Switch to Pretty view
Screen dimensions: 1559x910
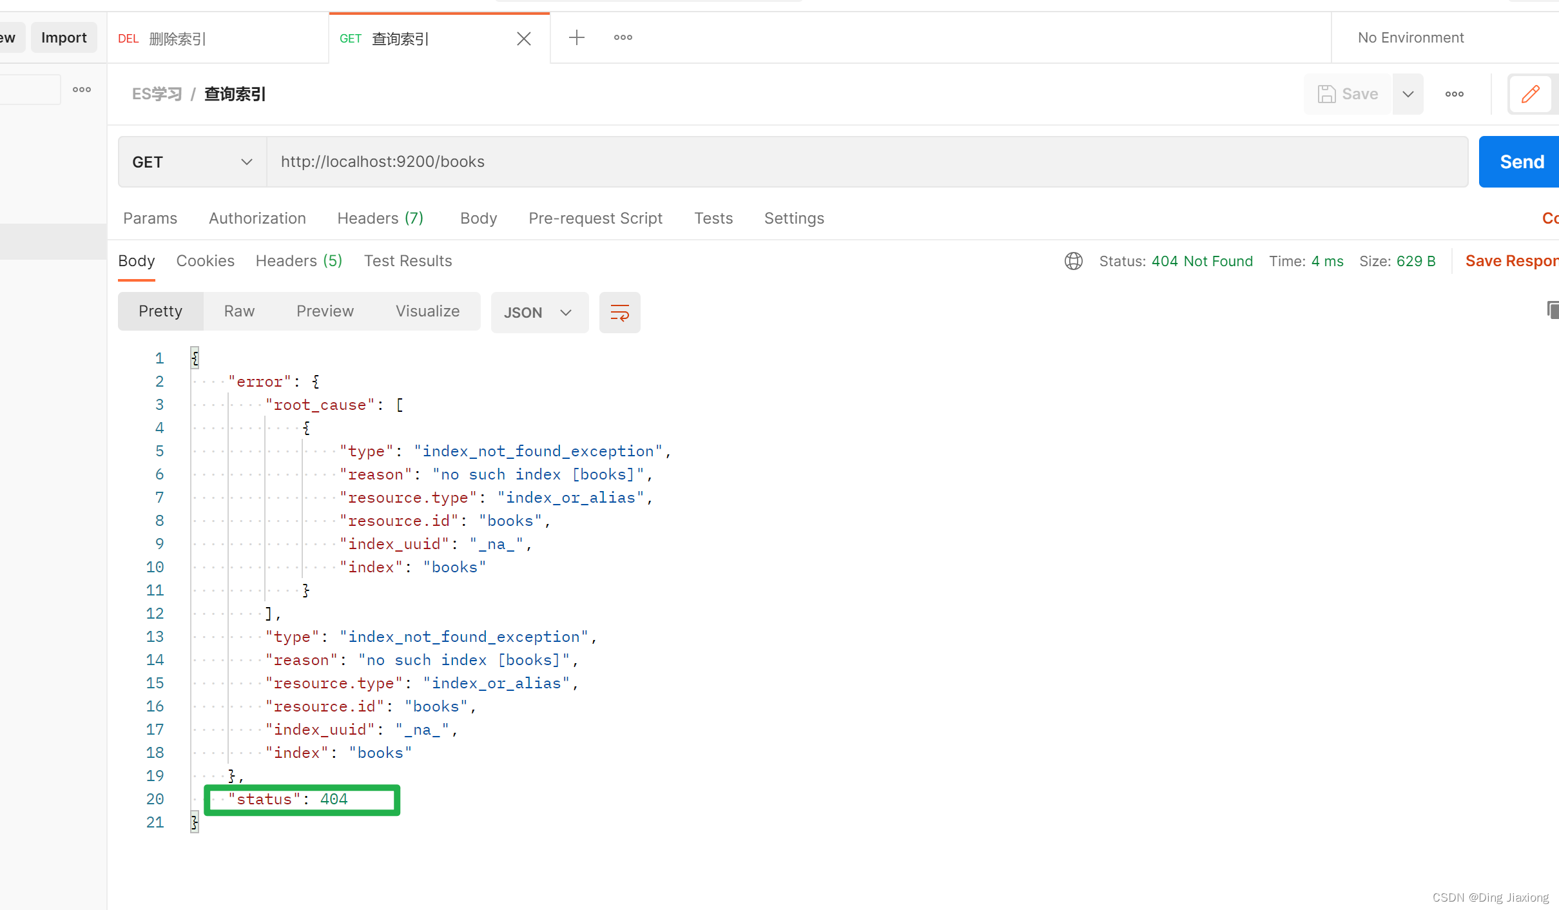[x=160, y=311]
